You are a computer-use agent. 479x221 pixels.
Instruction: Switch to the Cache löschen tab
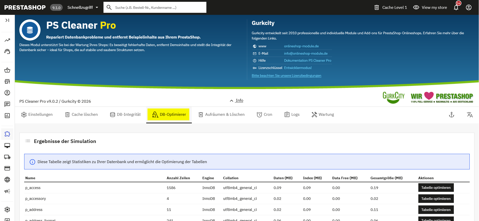[x=81, y=115]
